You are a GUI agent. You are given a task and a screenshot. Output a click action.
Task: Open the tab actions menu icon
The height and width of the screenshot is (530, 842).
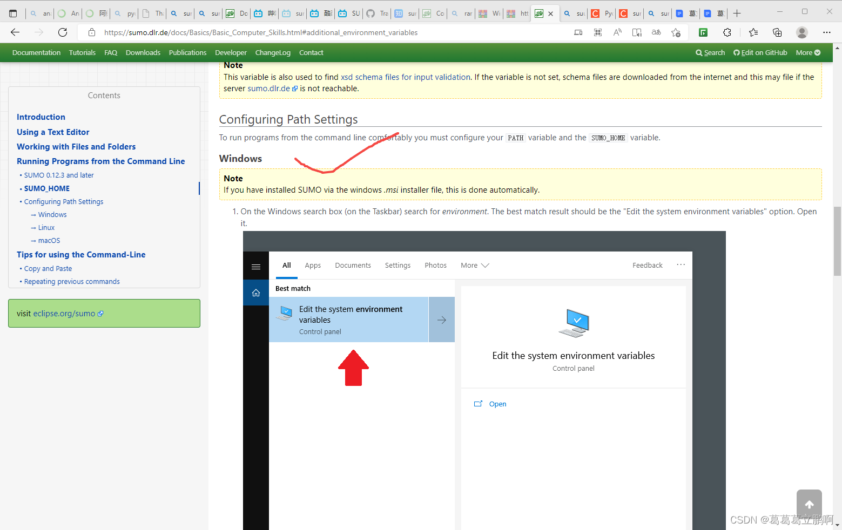13,13
